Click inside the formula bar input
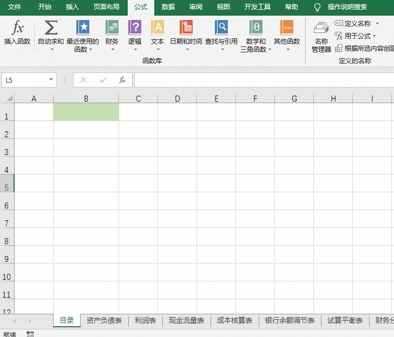The height and width of the screenshot is (337, 394). (264, 80)
